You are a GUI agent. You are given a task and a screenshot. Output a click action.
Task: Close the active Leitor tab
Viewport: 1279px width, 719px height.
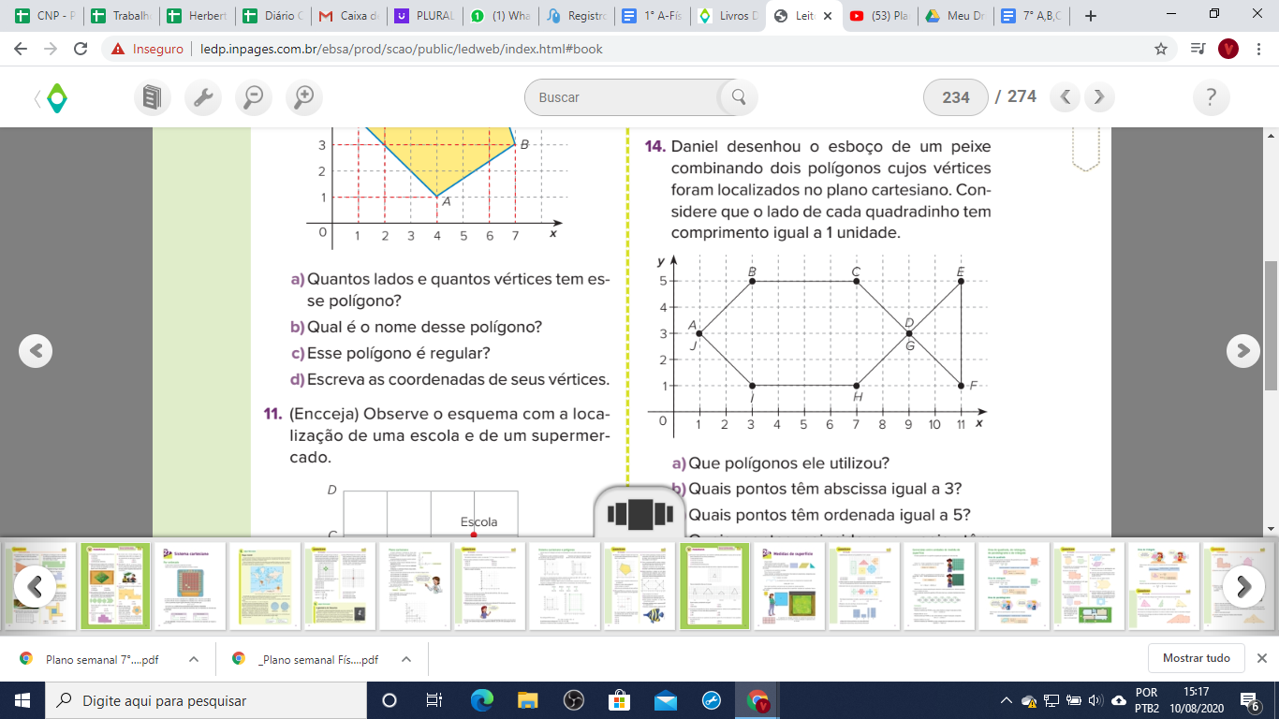[827, 16]
